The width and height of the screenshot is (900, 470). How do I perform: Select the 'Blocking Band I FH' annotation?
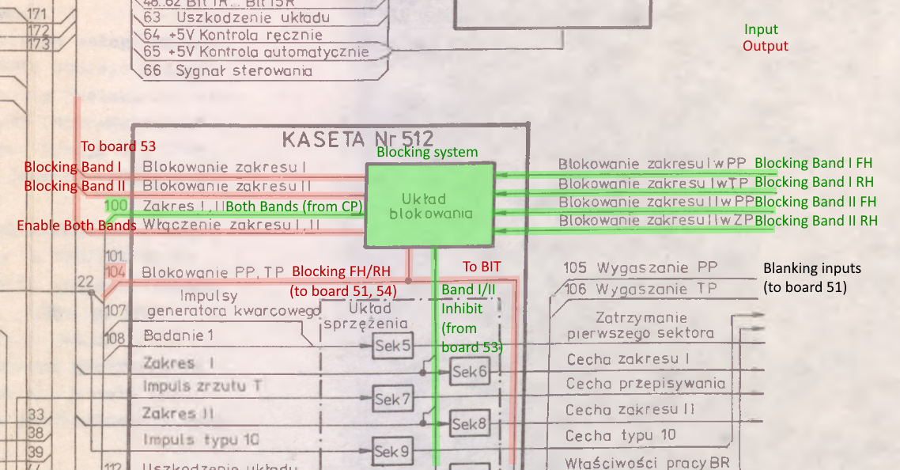tap(813, 163)
